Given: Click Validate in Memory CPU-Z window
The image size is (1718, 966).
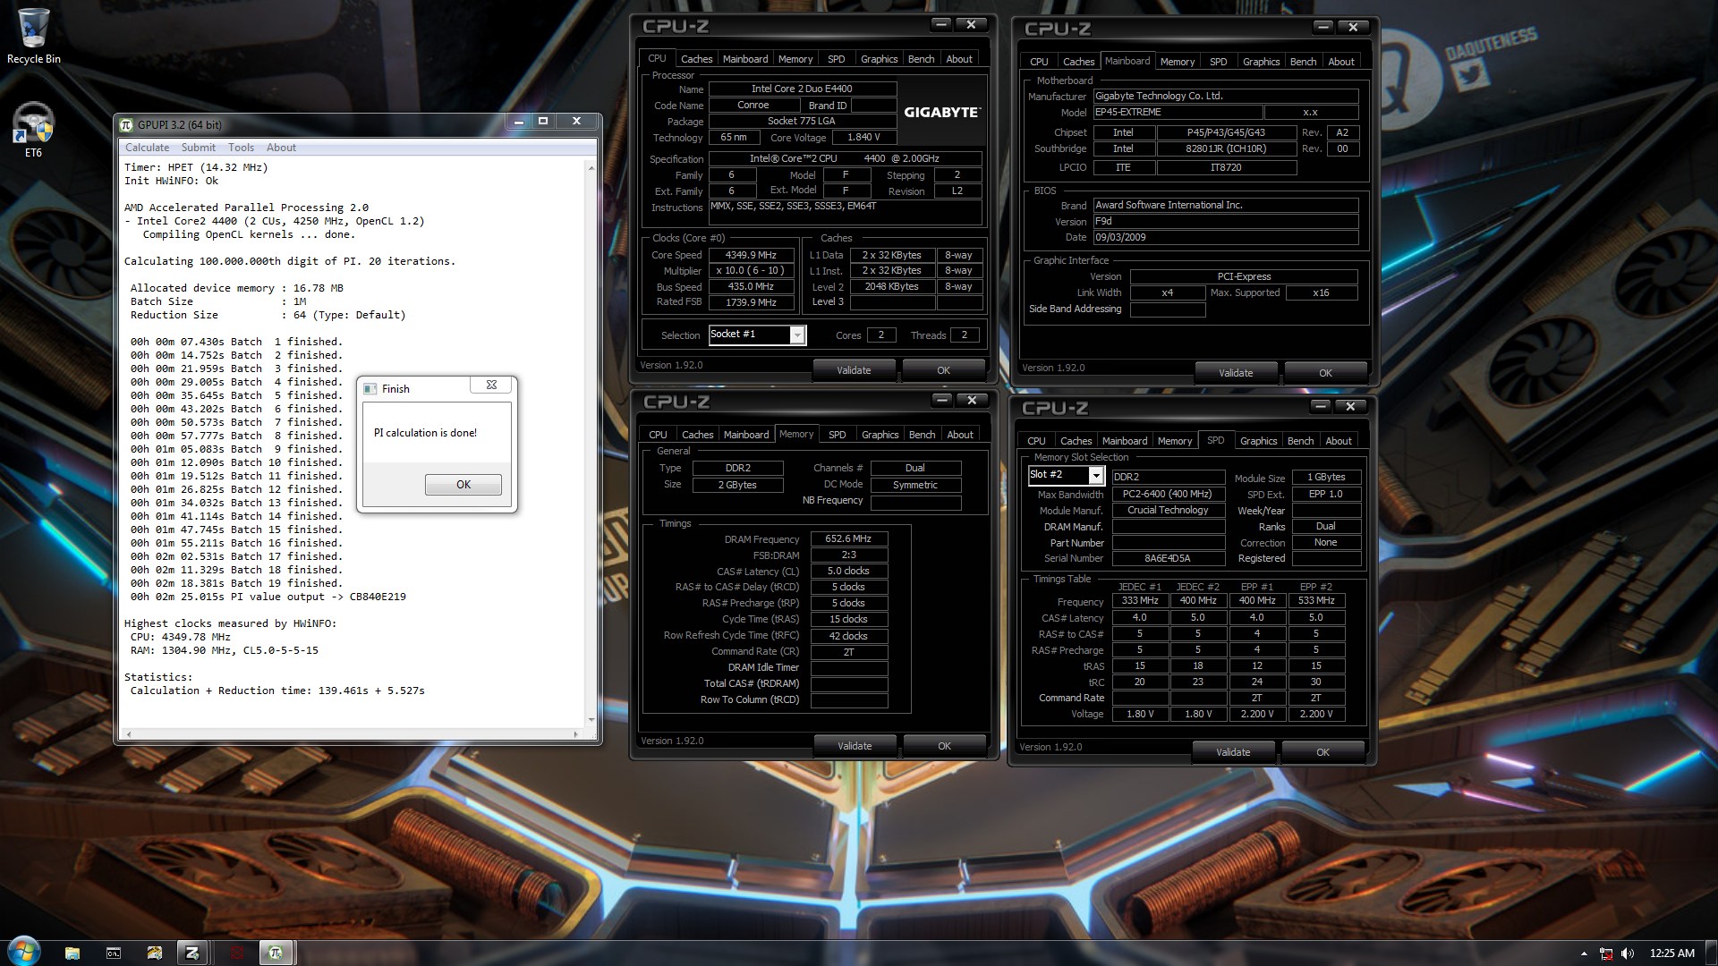Looking at the screenshot, I should click(855, 746).
